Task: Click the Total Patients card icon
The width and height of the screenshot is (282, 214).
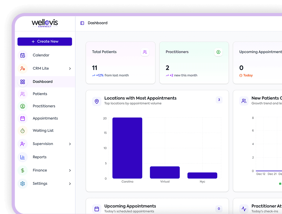Action: pyautogui.click(x=145, y=52)
